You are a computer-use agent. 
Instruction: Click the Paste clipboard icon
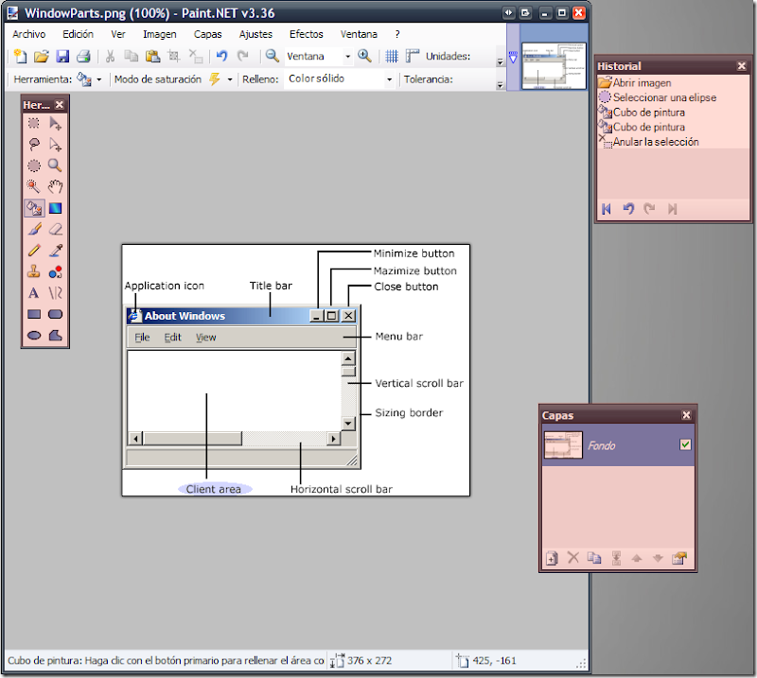pos(152,57)
